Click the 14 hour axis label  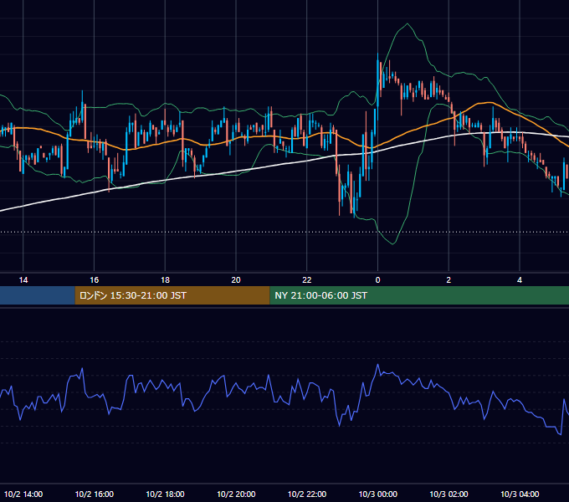[23, 280]
